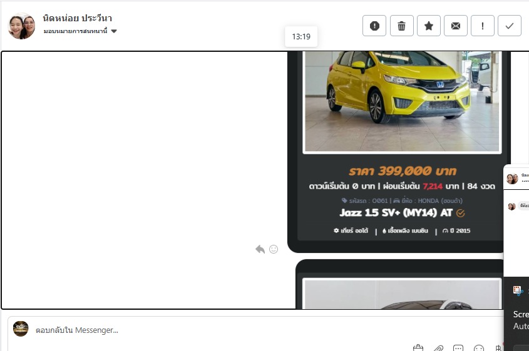Reply to the yellow Jazz car message
This screenshot has height=351, width=529.
click(260, 249)
